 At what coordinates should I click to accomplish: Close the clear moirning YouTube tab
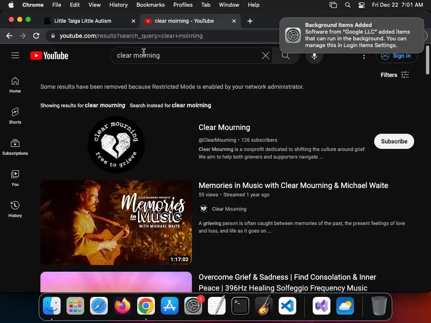click(234, 21)
